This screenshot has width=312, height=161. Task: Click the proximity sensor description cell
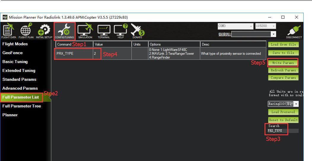coord(233,53)
